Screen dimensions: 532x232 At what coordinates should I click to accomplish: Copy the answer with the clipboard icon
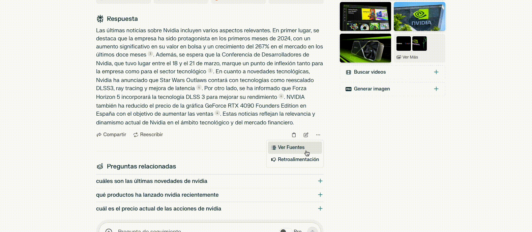click(294, 135)
